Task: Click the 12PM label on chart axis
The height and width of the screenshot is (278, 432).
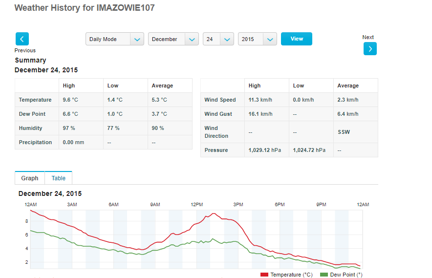Action: [x=197, y=204]
